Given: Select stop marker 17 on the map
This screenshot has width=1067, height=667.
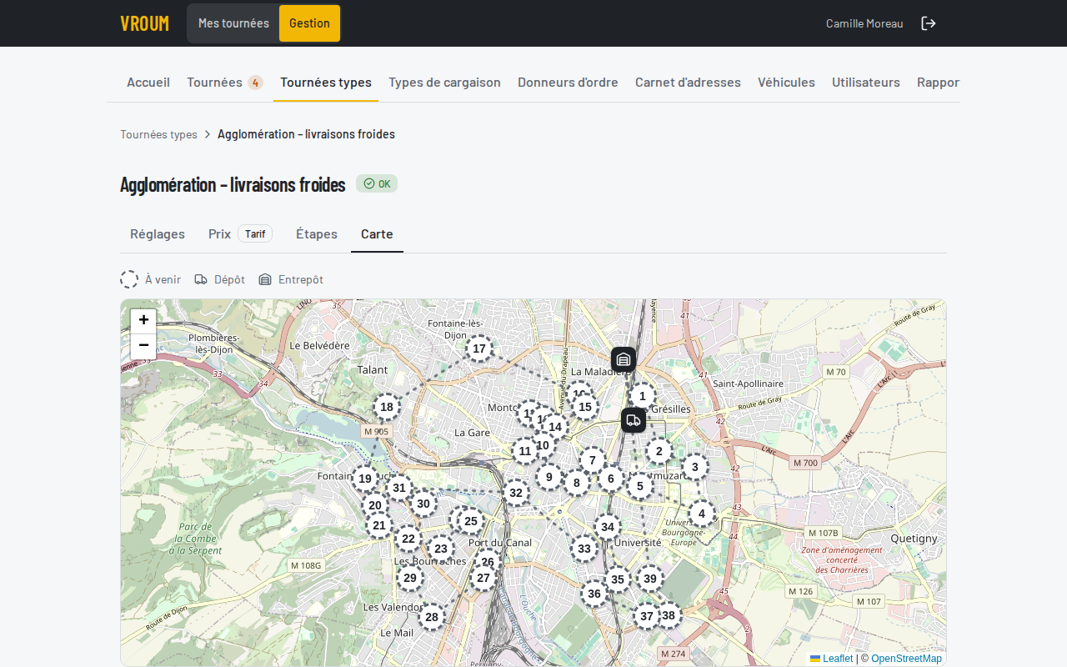Looking at the screenshot, I should tap(479, 349).
